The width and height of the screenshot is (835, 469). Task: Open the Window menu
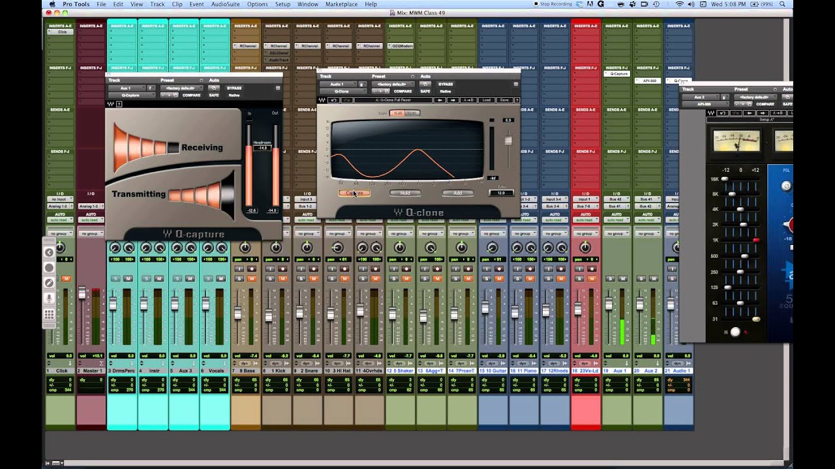pyautogui.click(x=308, y=4)
